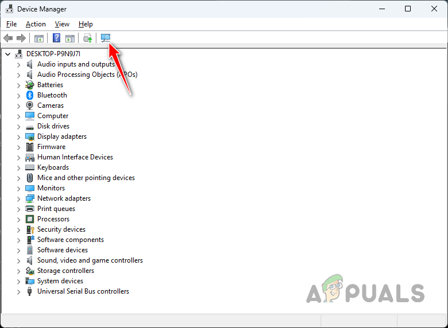The width and height of the screenshot is (448, 328).
Task: Expand the Keyboards chevron
Action: 18,167
